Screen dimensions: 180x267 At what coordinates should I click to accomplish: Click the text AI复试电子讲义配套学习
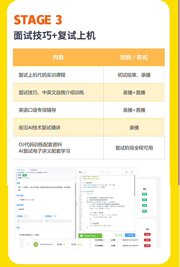coord(44,151)
